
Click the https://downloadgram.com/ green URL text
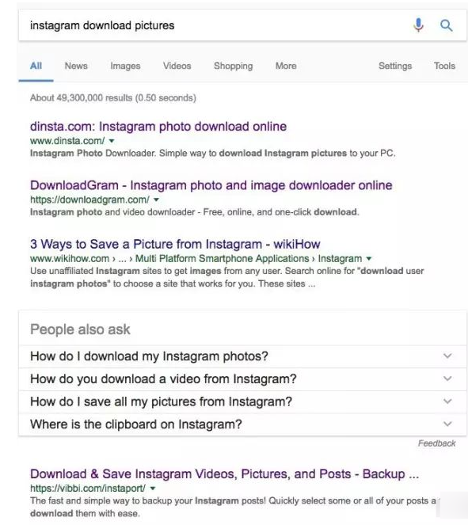pyautogui.click(x=89, y=200)
